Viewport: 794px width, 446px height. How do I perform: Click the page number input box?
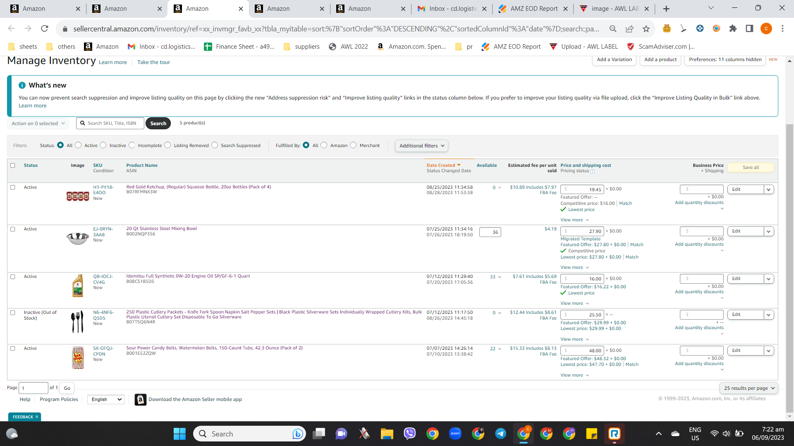(33, 388)
